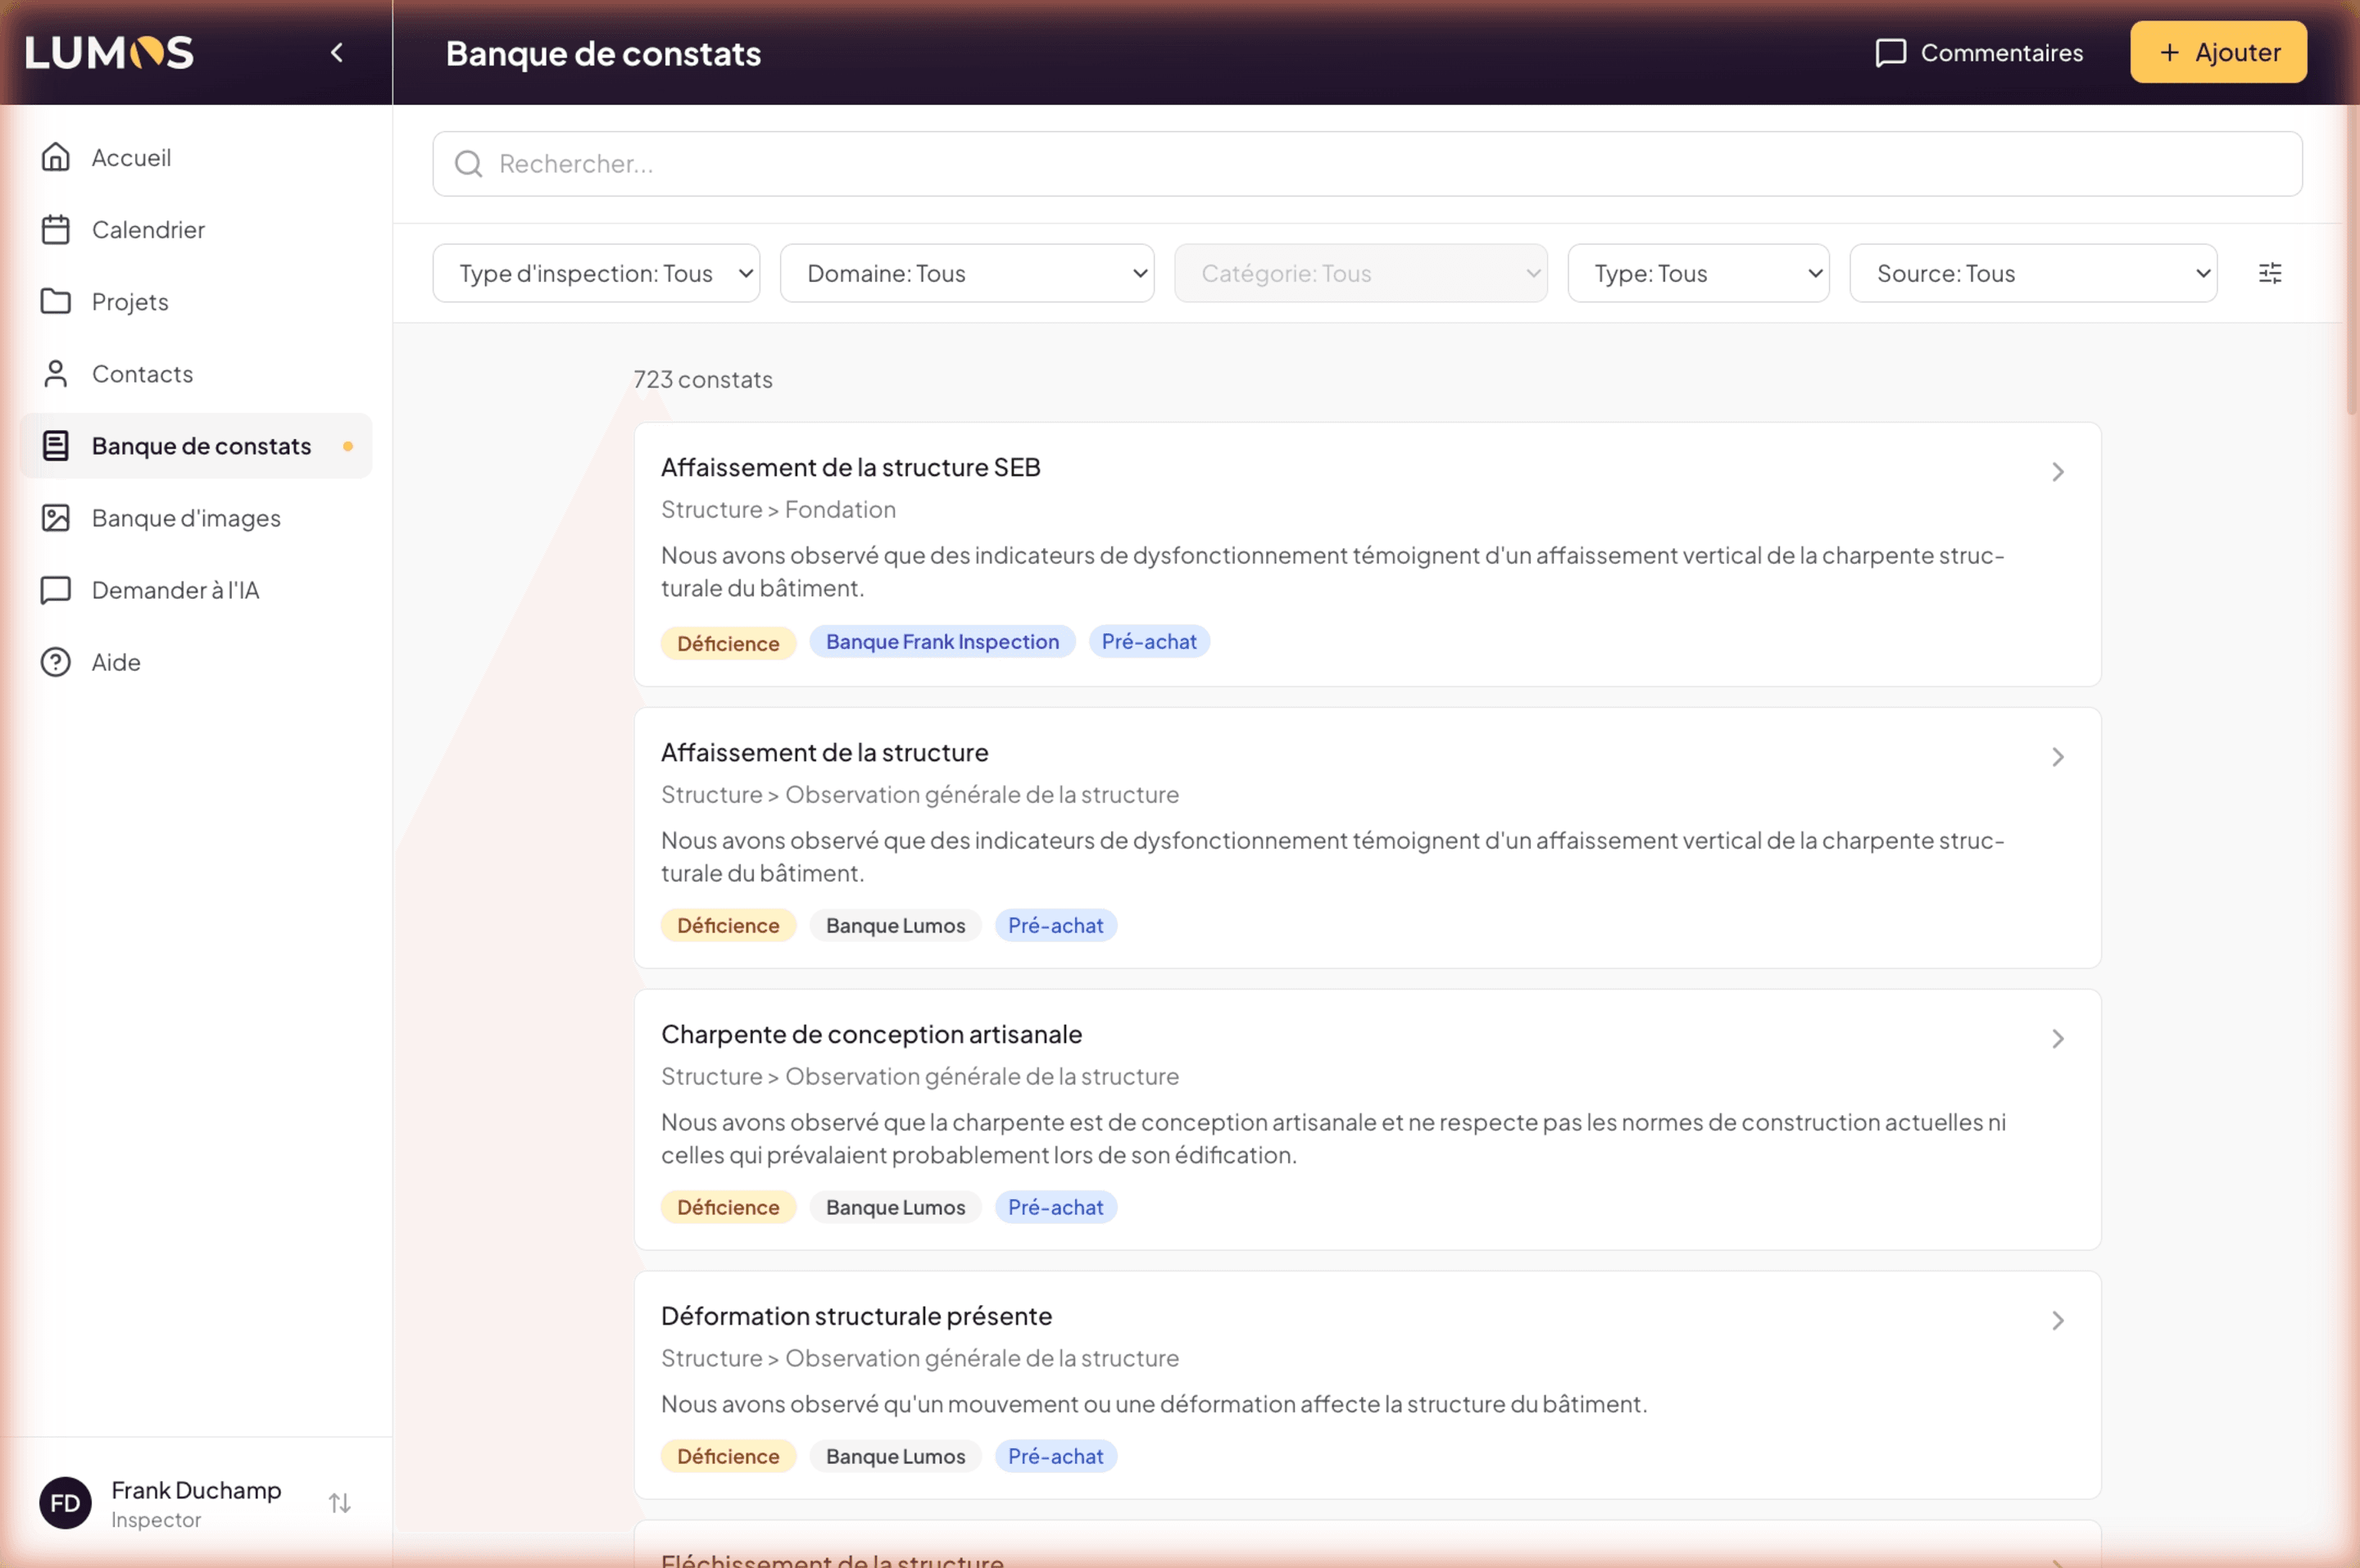Image resolution: width=2360 pixels, height=1568 pixels.
Task: Open Frank Duchamp profile menu
Action: (x=196, y=1502)
